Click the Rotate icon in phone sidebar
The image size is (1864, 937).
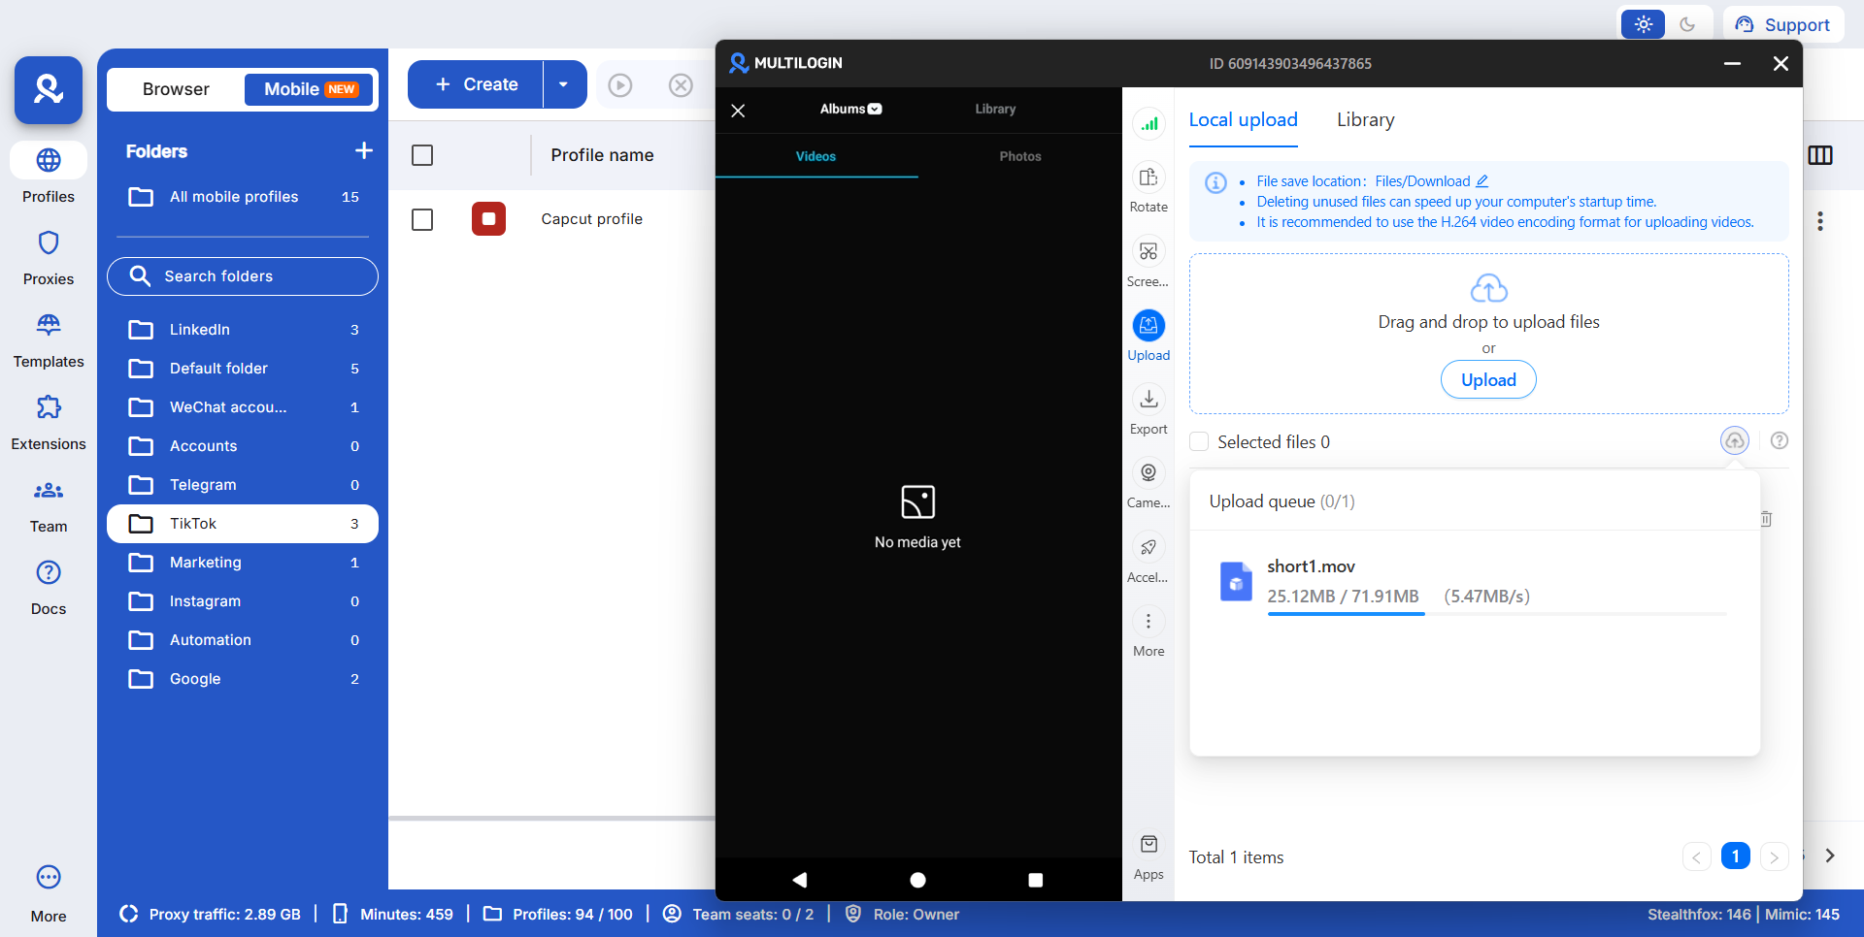1148,178
